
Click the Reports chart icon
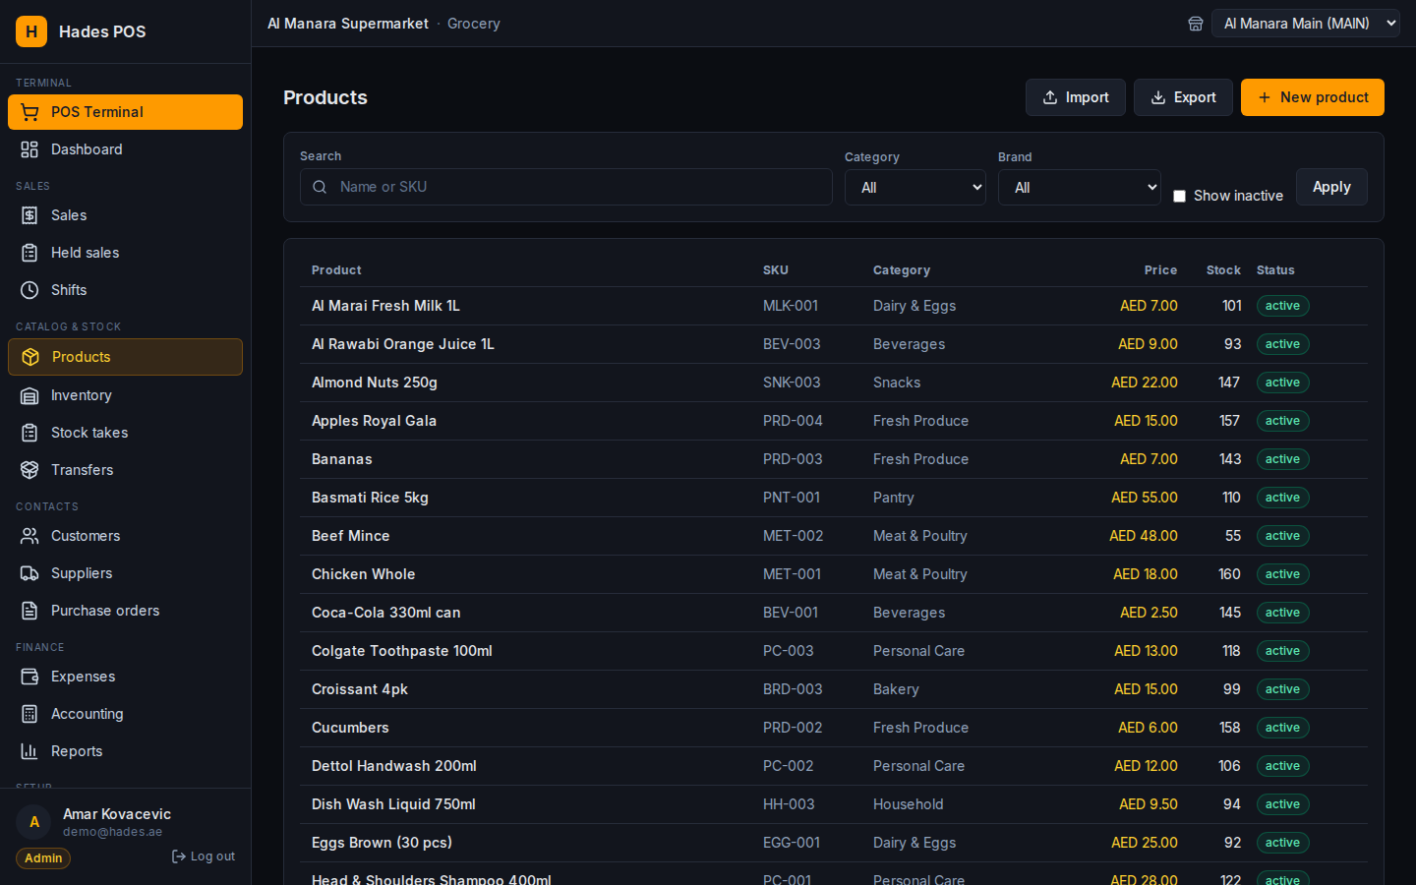[29, 751]
